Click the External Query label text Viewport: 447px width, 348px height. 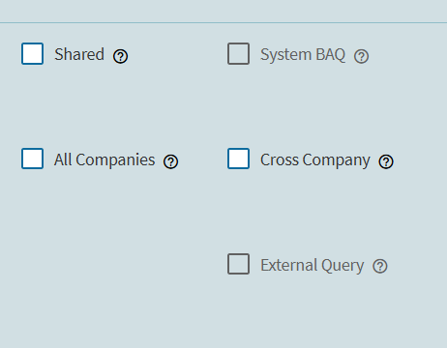(x=313, y=265)
